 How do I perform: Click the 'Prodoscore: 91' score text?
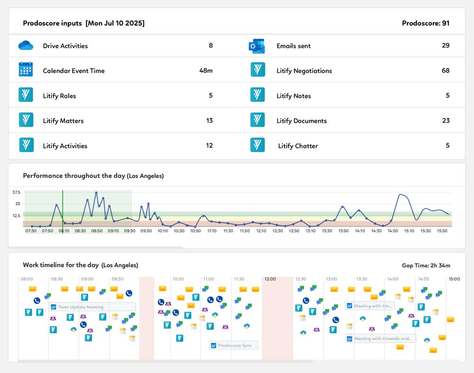pos(426,23)
